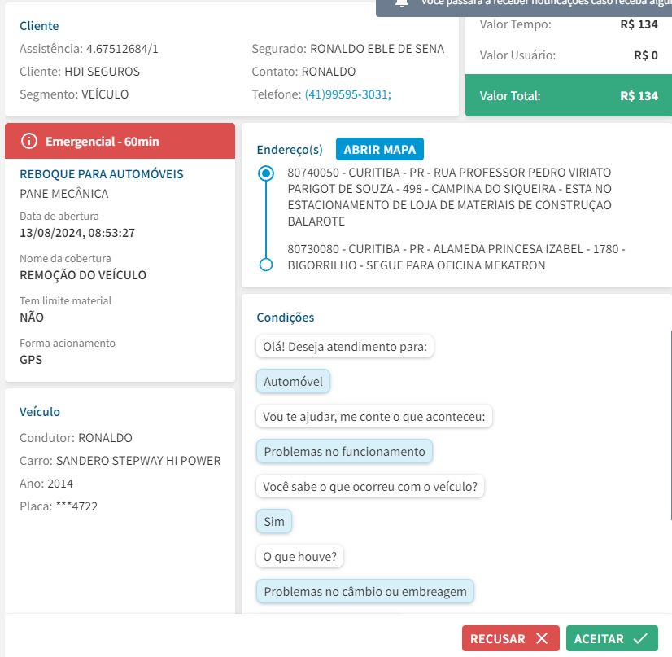Click the Contato RONALDO field
Image resolution: width=672 pixels, height=657 pixels.
tap(303, 72)
